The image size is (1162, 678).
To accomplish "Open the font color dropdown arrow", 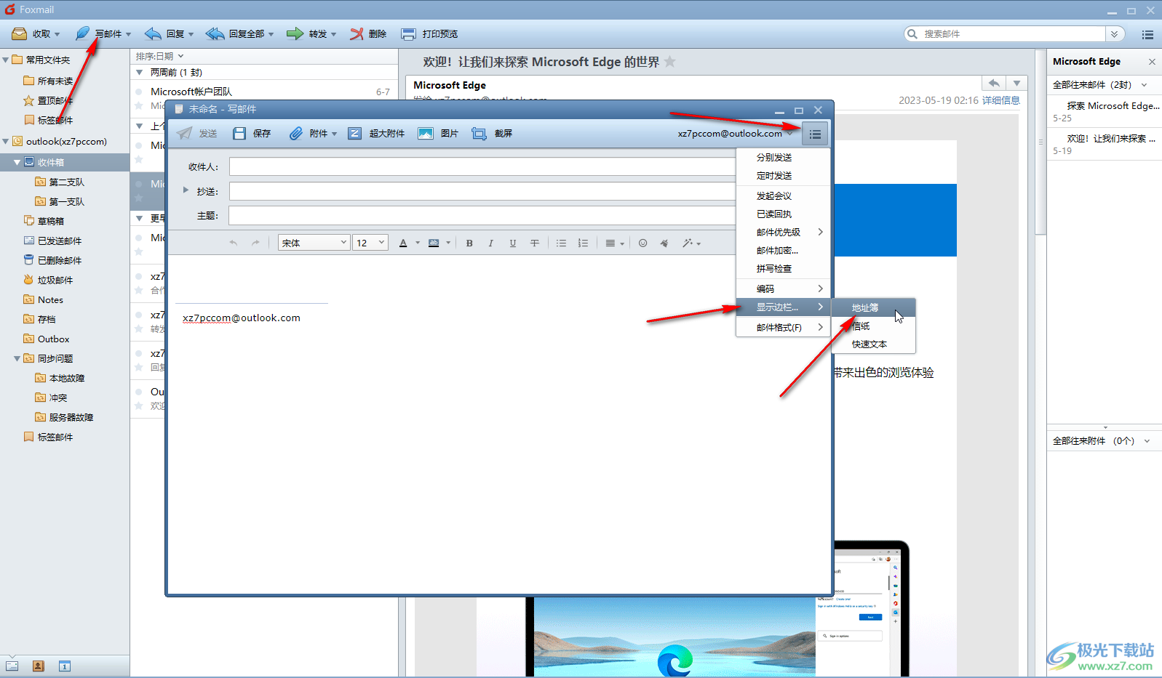I will coord(418,243).
